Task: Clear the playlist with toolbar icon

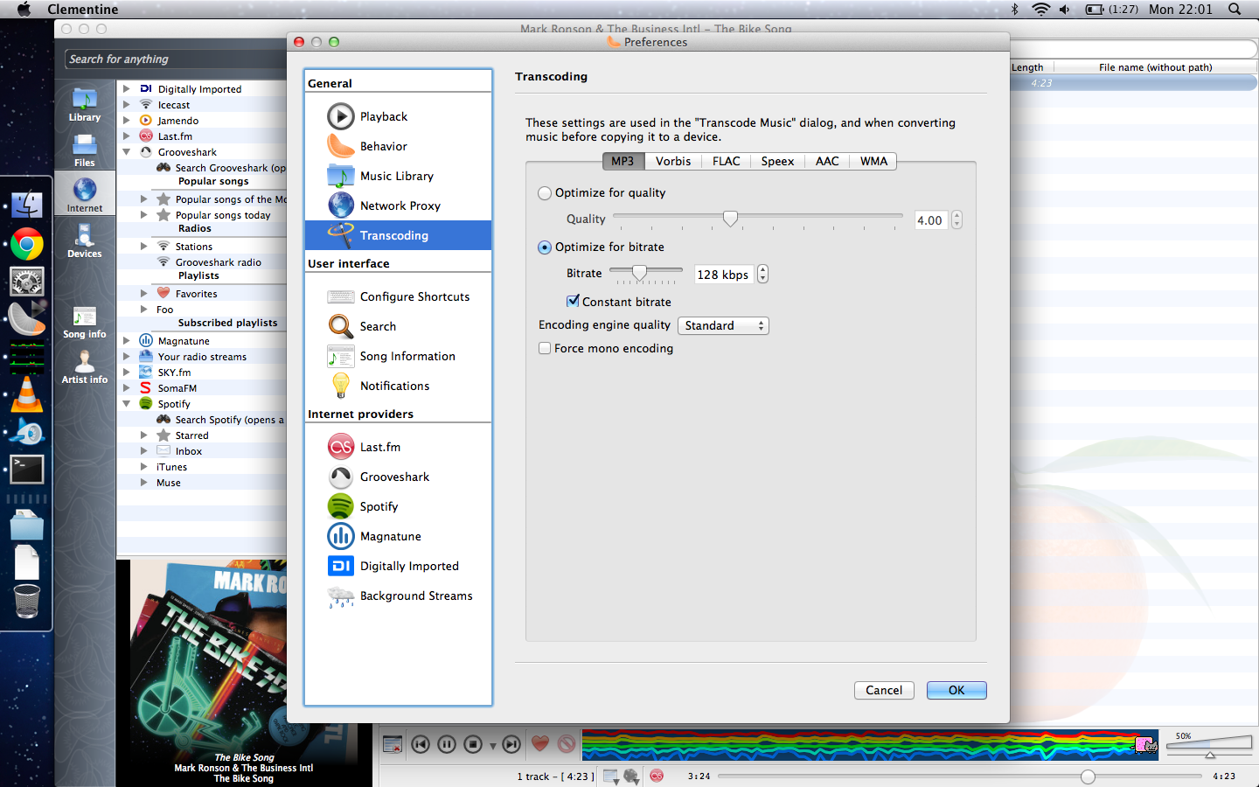Action: click(x=393, y=744)
